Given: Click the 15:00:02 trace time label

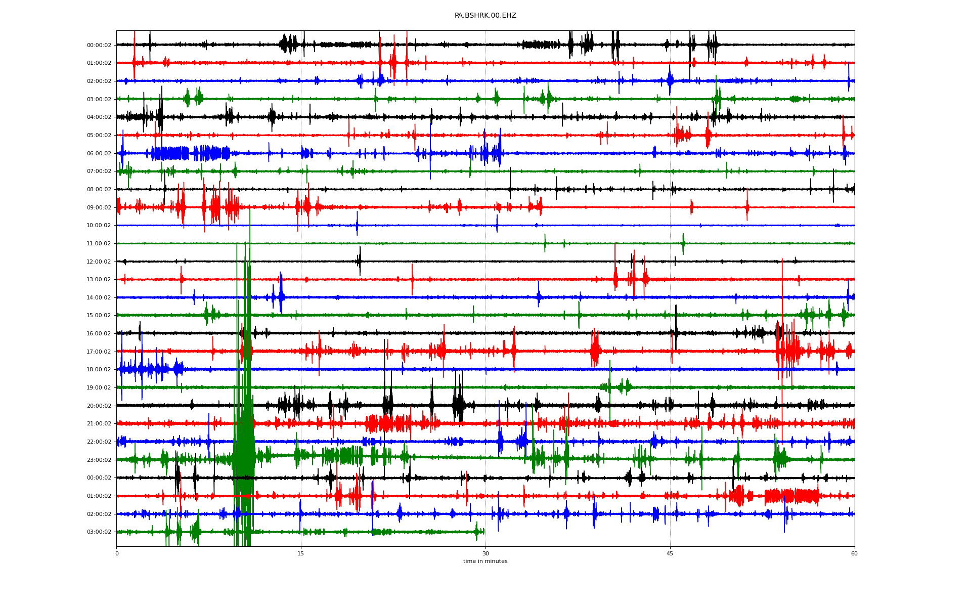Looking at the screenshot, I should pos(99,316).
